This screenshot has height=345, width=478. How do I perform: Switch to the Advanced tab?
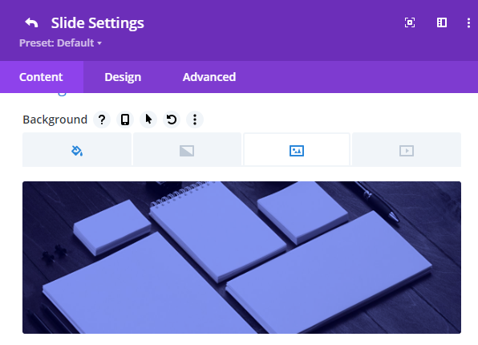(x=209, y=77)
